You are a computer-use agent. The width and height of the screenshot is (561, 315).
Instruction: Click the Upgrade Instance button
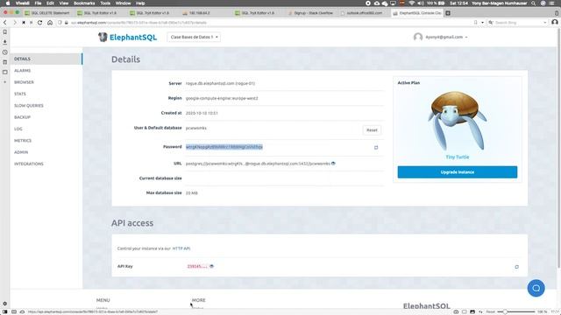[x=458, y=172]
